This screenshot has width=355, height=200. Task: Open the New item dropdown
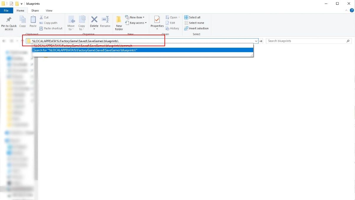coord(135,17)
